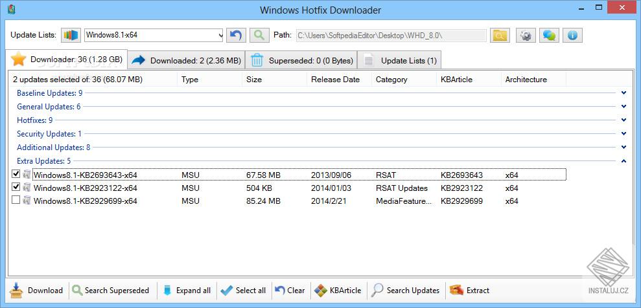
Task: Expand the Hotfixes: 9 group
Action: (35, 120)
